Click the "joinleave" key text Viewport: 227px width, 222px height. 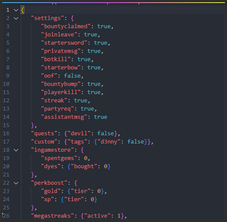tap(59, 35)
